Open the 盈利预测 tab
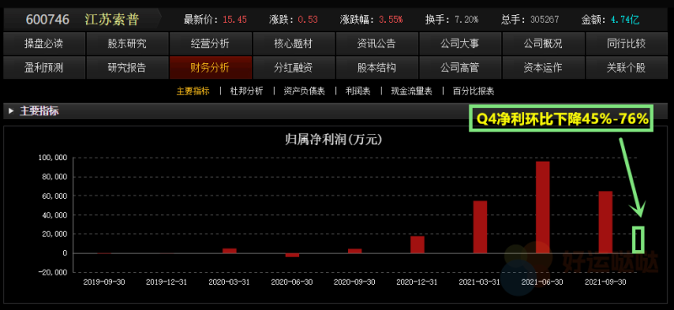674x310 pixels. pos(44,67)
